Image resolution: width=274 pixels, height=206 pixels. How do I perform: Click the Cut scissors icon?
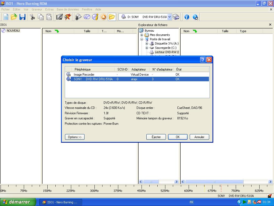[32, 17]
